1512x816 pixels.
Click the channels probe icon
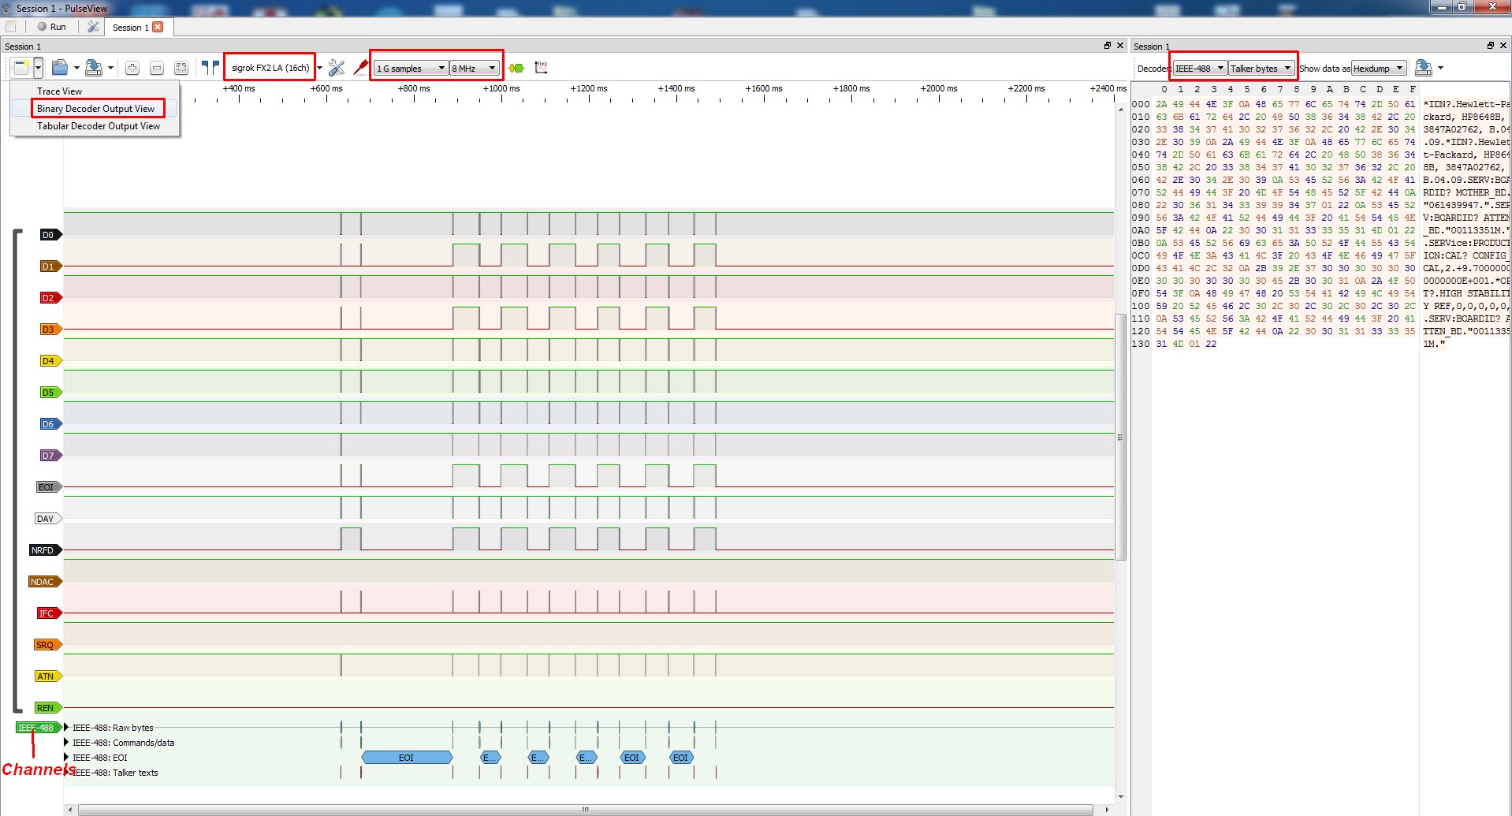[361, 68]
